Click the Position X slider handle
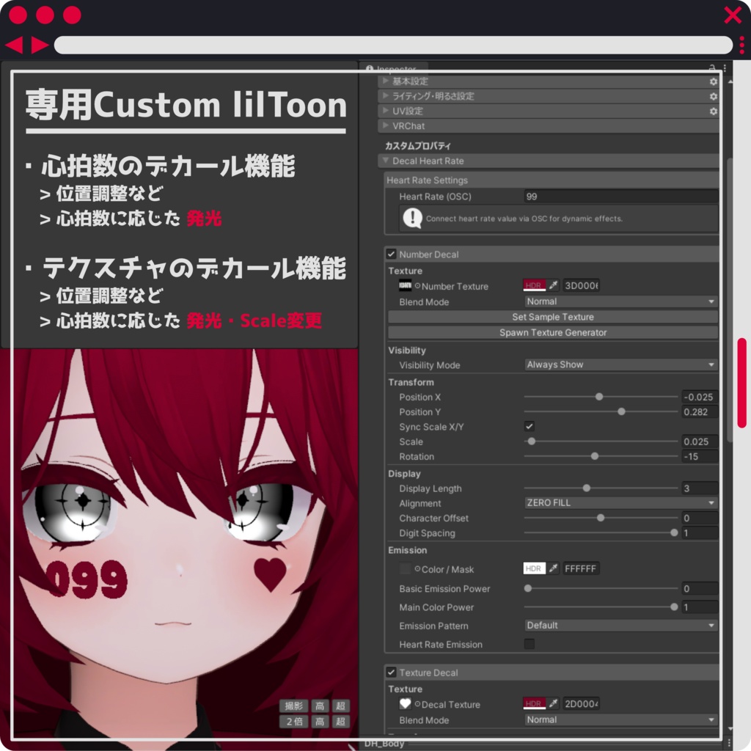 click(598, 397)
